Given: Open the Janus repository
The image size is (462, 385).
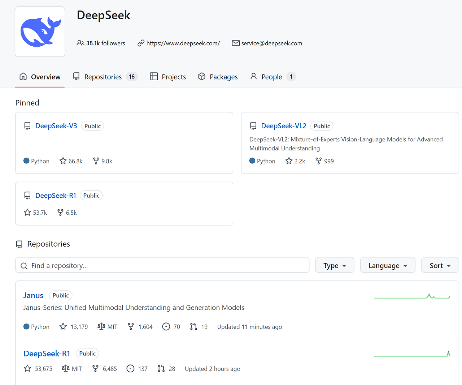Looking at the screenshot, I should pyautogui.click(x=33, y=295).
